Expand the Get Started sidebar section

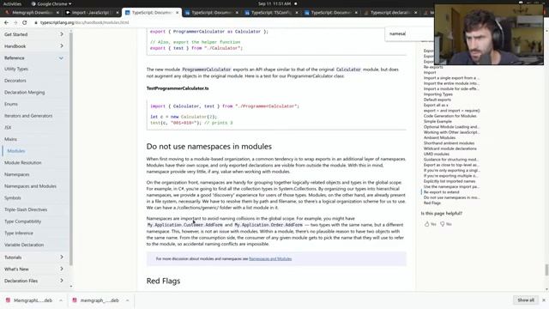[x=62, y=34]
